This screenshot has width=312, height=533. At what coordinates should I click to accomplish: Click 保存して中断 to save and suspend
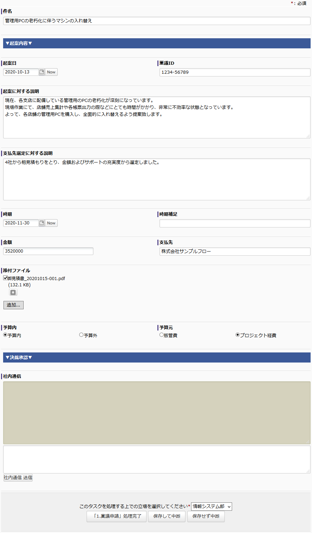[x=167, y=516]
